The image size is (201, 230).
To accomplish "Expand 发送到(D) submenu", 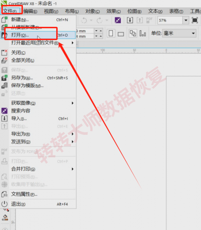I will (38, 142).
